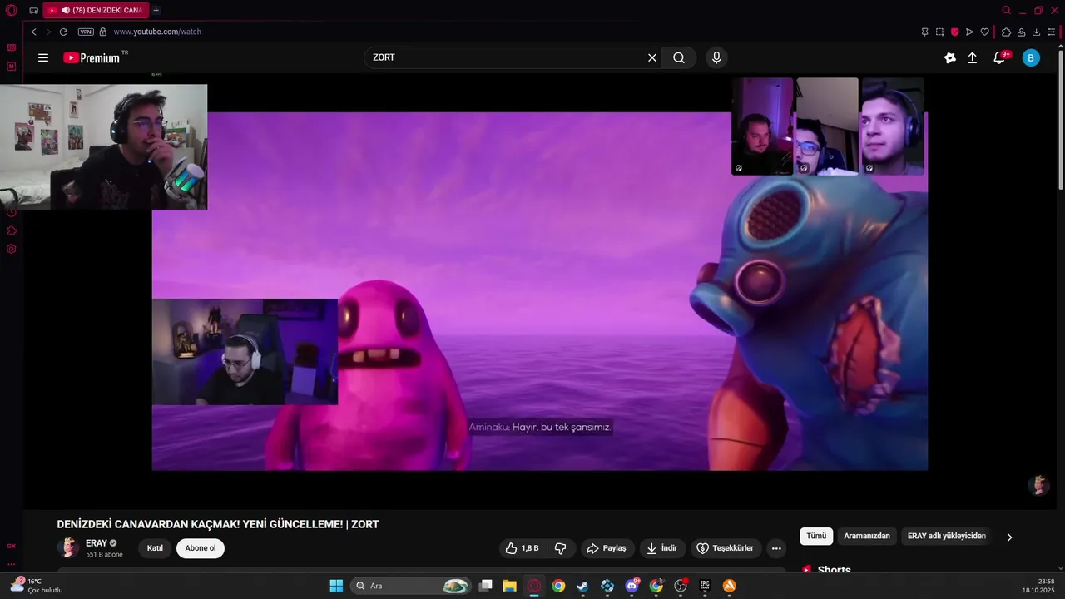This screenshot has height=599, width=1065.
Task: Open Discord from the taskbar
Action: pos(632,586)
